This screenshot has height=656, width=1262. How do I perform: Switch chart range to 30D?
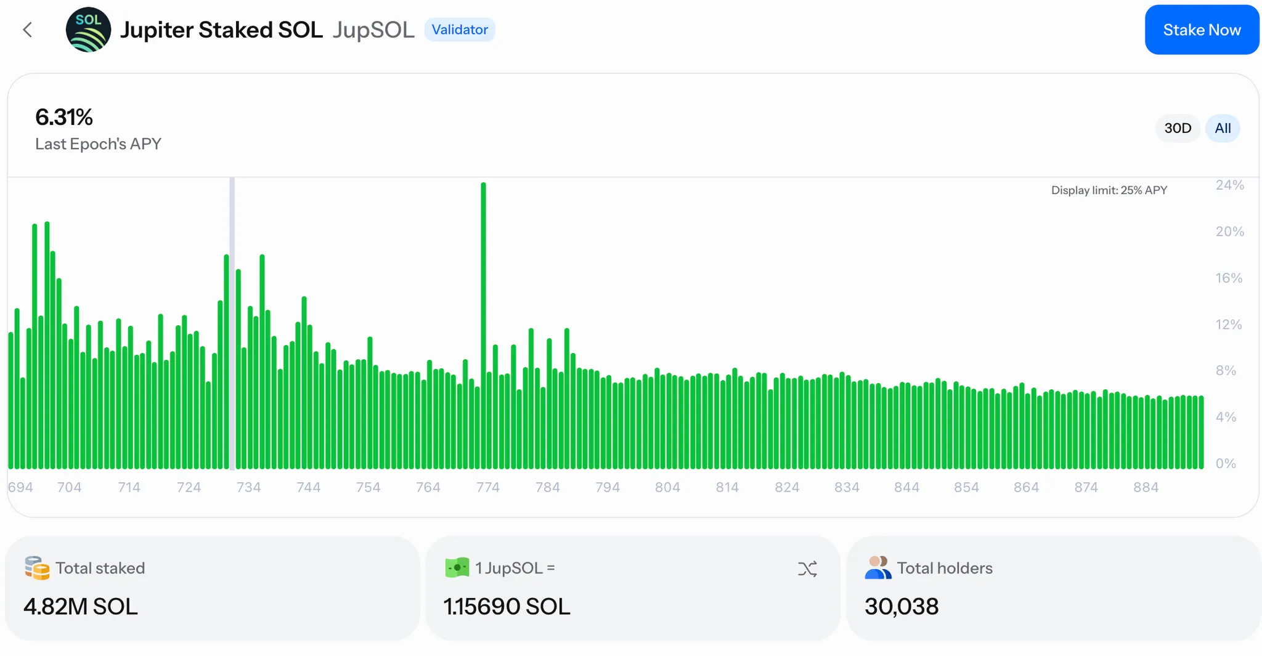[1177, 128]
